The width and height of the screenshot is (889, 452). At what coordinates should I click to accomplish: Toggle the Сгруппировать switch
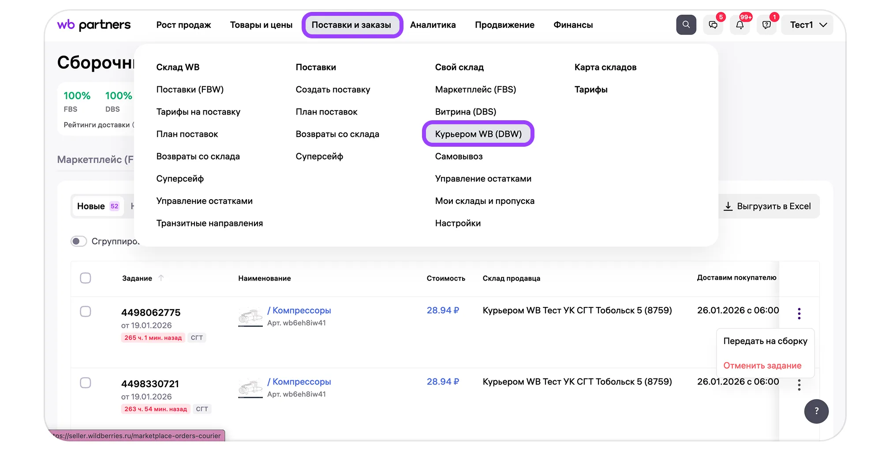(x=79, y=241)
